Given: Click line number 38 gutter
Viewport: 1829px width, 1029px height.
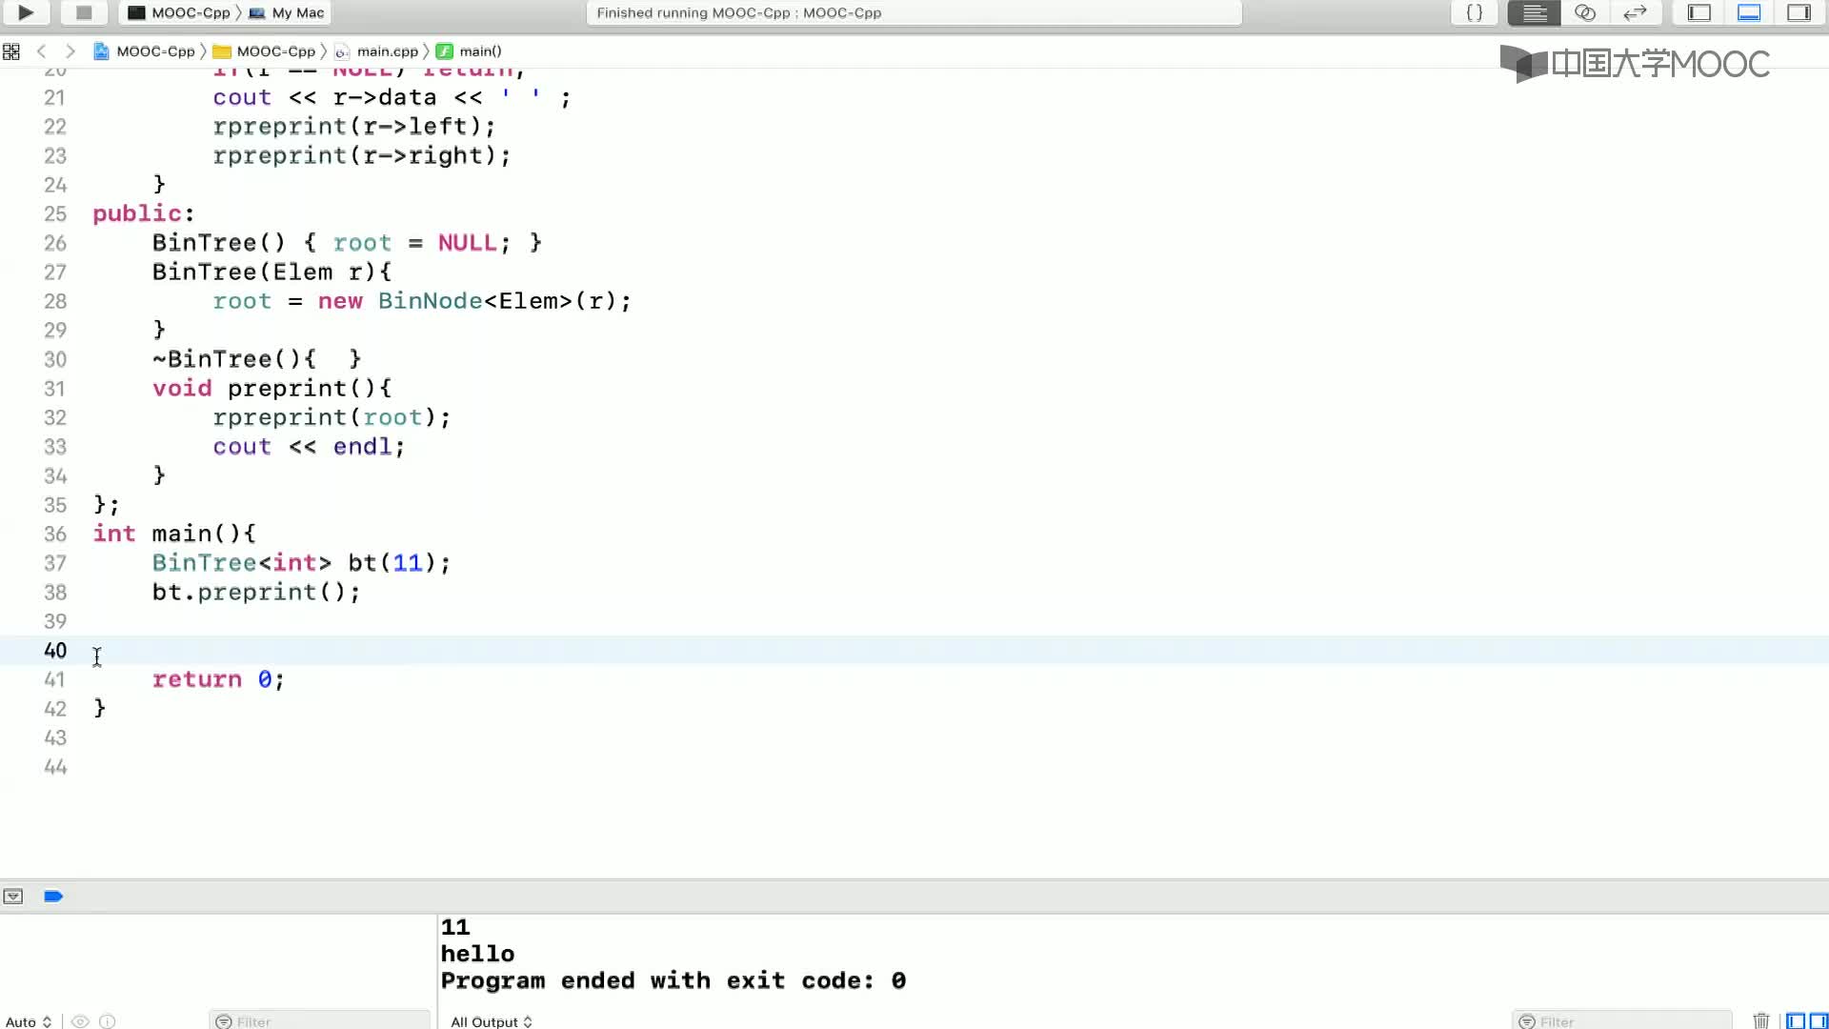Looking at the screenshot, I should 55,593.
